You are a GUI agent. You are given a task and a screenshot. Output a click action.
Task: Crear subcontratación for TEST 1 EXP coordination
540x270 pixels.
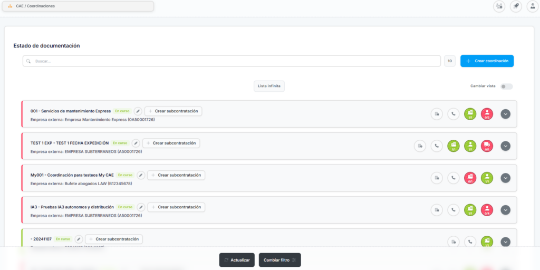tap(171, 143)
